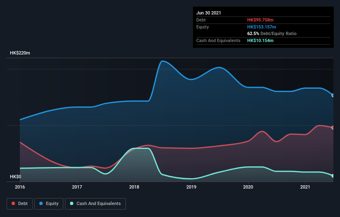Image resolution: width=340 pixels, height=217 pixels.
Task: Click the HK$0 y-axis label
Action: pyautogui.click(x=16, y=177)
